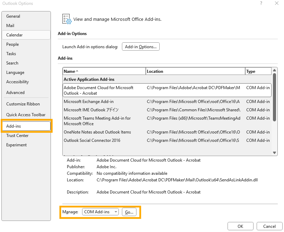The width and height of the screenshot is (284, 232).
Task: Click the Add-ins manage header icon
Action: [x=67, y=19]
